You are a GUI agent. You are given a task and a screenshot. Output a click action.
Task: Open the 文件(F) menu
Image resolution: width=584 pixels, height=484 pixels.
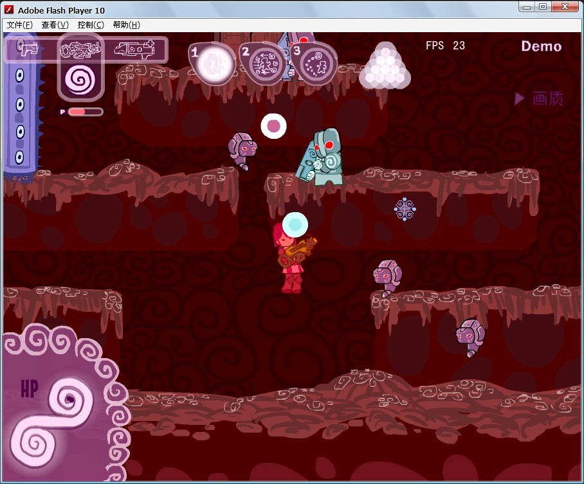20,25
